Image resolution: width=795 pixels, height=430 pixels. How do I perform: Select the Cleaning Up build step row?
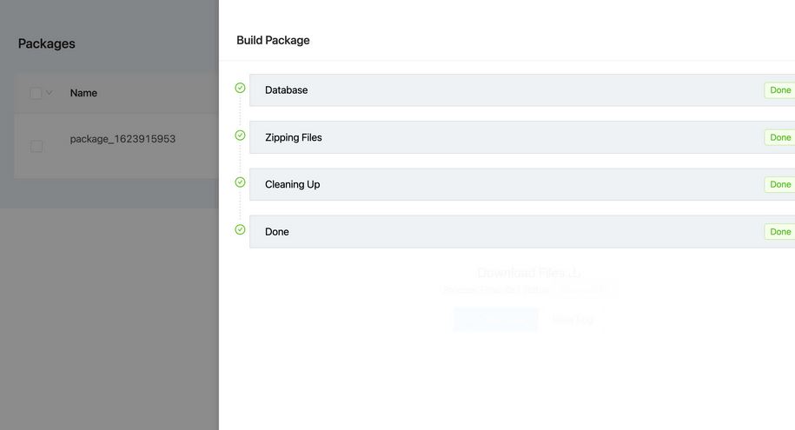[522, 184]
